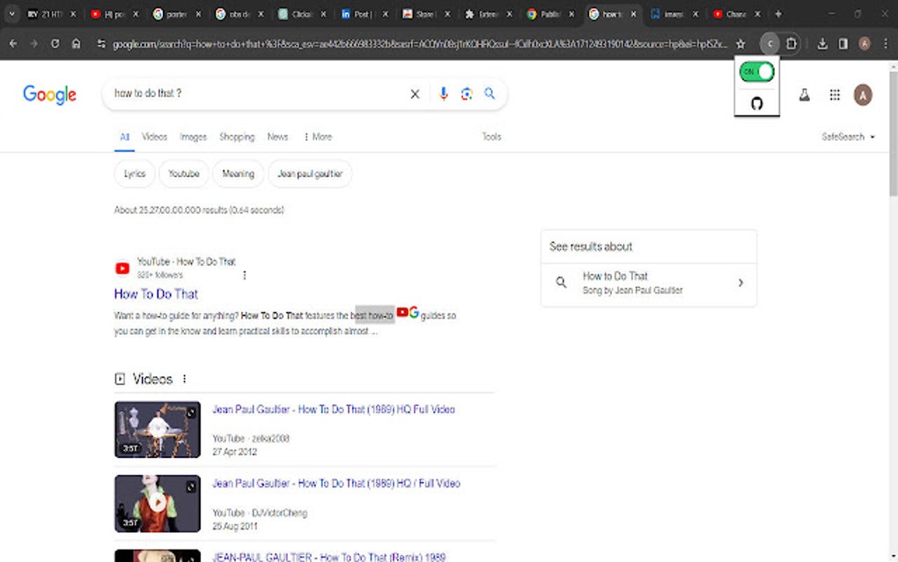Image resolution: width=898 pixels, height=562 pixels.
Task: Toggle the extension ON switch off
Action: click(x=756, y=71)
